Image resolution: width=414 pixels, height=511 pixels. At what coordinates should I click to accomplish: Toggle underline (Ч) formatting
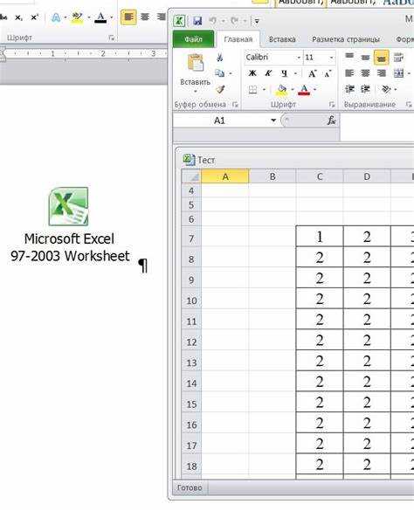click(x=285, y=73)
